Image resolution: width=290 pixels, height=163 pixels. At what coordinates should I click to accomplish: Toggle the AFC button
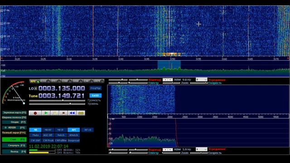[73, 130]
